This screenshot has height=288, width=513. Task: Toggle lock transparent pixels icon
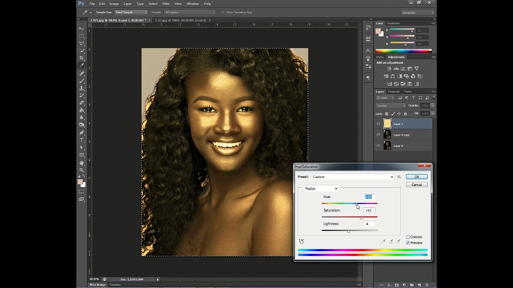(x=387, y=114)
